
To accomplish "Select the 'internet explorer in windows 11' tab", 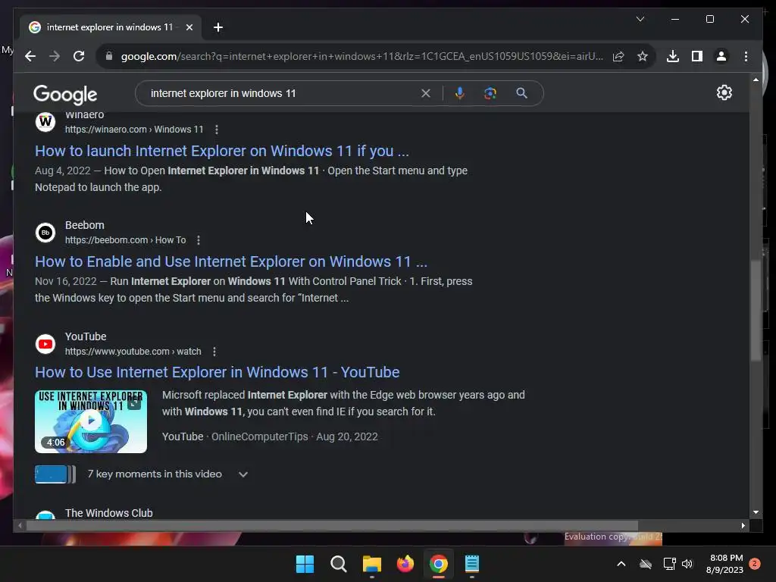I will click(109, 27).
